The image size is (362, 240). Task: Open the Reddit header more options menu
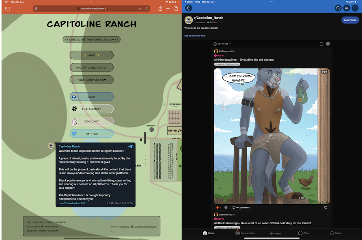pyautogui.click(x=355, y=8)
